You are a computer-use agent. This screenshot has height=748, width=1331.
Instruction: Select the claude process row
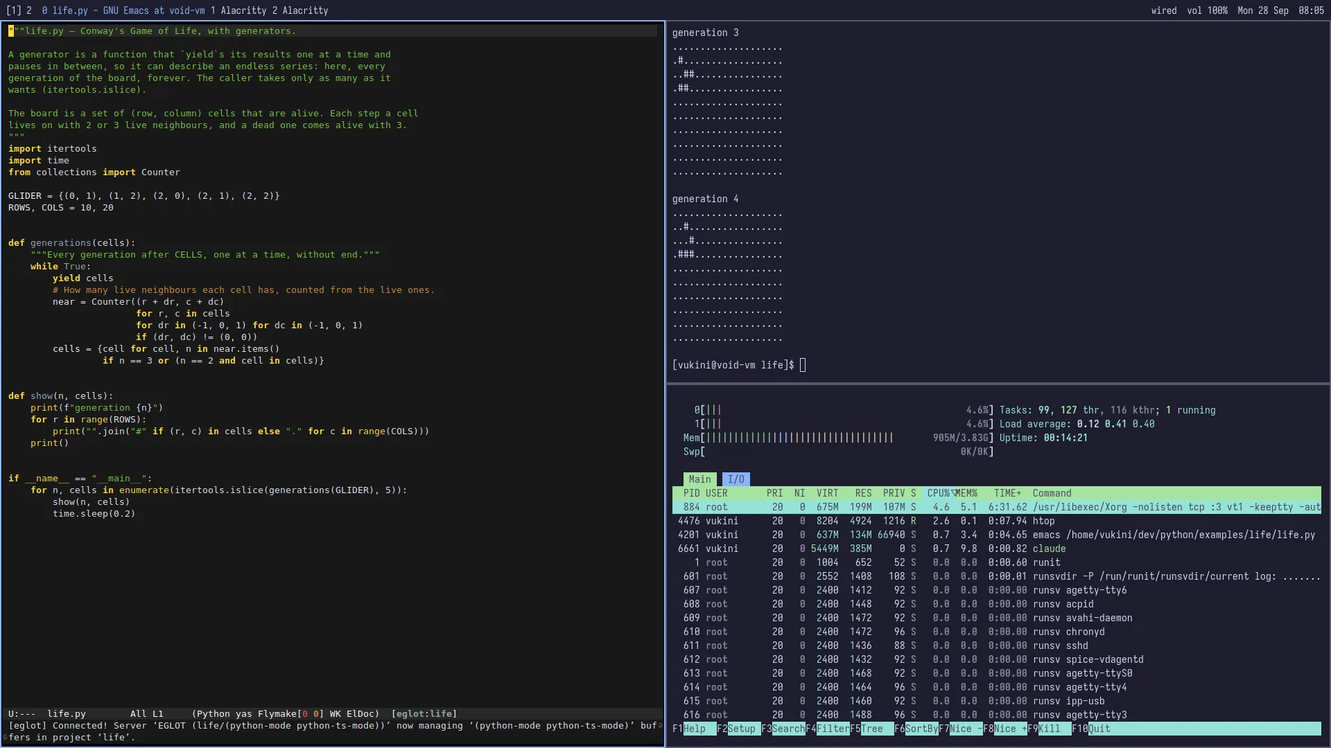997,549
